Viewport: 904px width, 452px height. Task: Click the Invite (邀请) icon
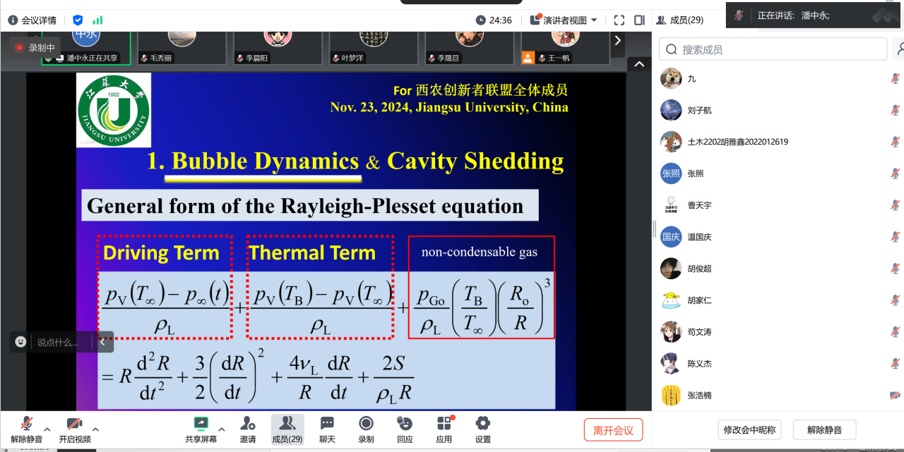[x=247, y=423]
